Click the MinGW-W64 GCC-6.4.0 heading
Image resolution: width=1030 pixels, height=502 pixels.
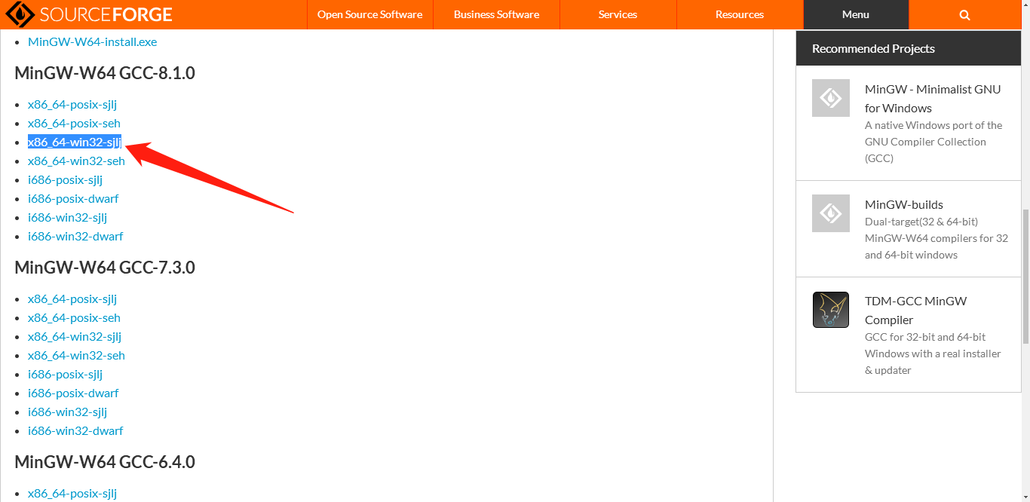pos(105,462)
